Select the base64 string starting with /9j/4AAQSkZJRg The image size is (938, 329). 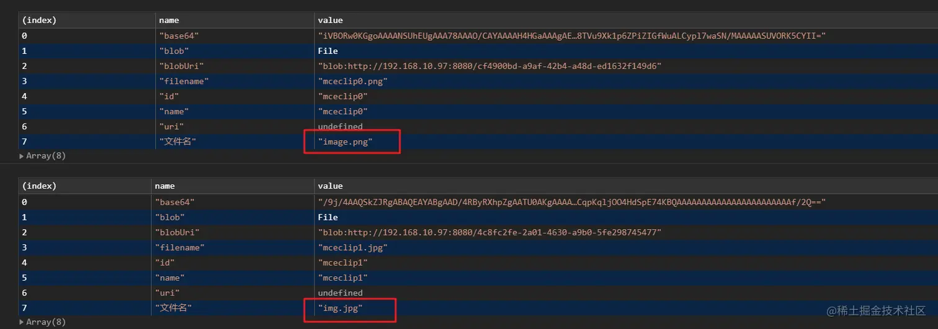[x=572, y=202]
